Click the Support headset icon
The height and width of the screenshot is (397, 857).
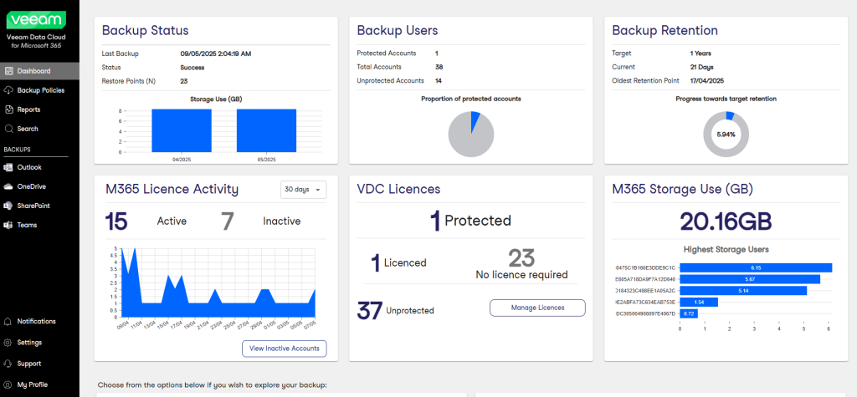pos(8,364)
